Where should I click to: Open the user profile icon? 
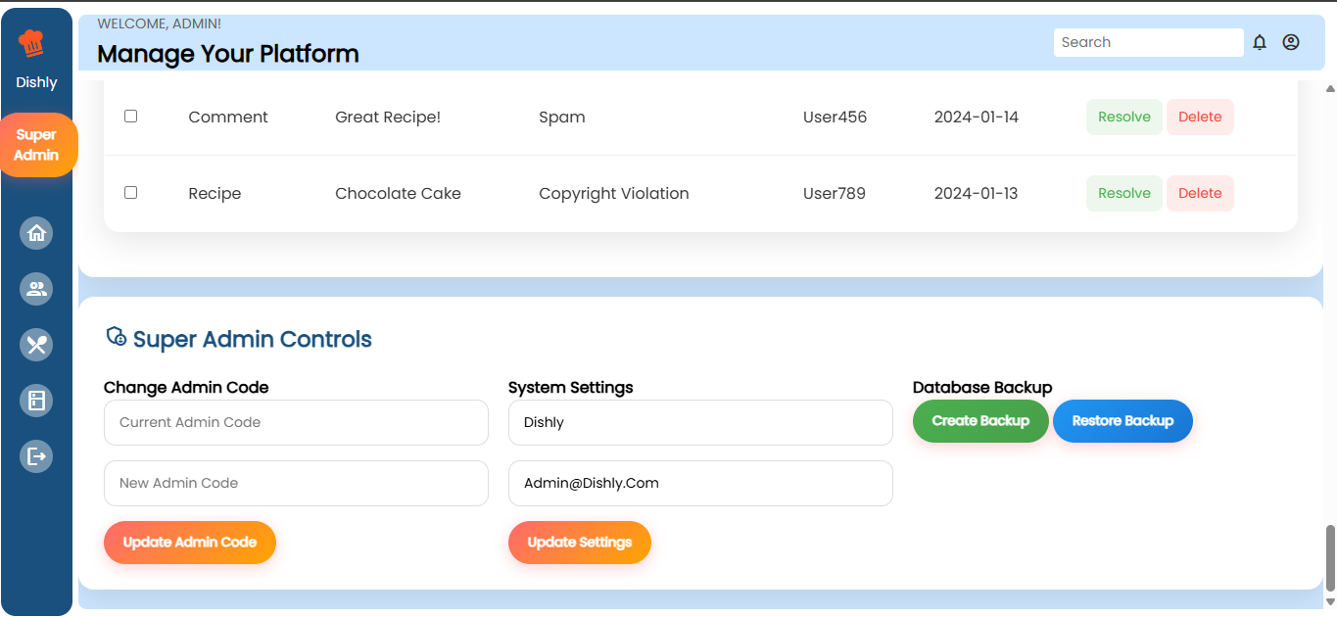(x=1290, y=42)
